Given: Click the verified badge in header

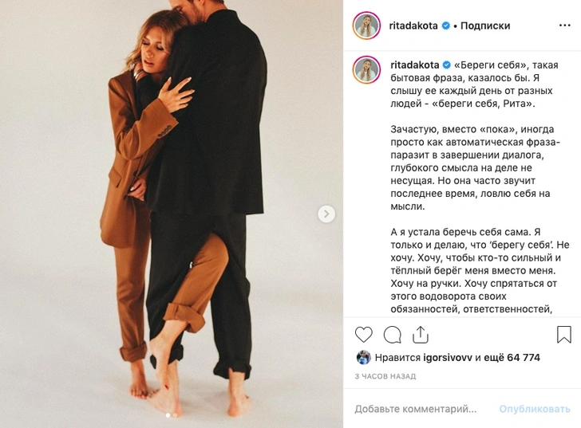Looking at the screenshot, I should pyautogui.click(x=446, y=26).
